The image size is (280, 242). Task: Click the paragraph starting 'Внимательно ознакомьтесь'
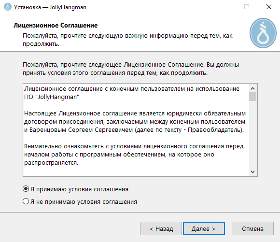tap(134, 155)
